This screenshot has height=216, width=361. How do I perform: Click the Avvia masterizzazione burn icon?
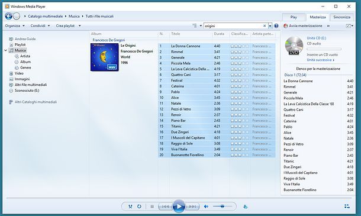pos(285,26)
